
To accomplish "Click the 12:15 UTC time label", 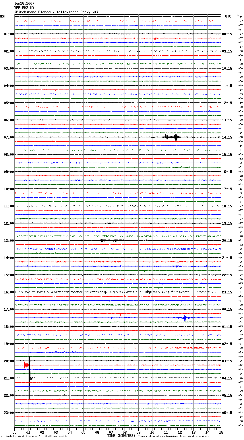I will (227, 103).
